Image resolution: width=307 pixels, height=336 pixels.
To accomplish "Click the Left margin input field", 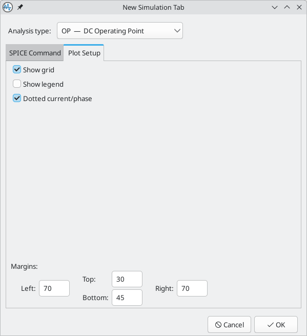I will pos(54,288).
